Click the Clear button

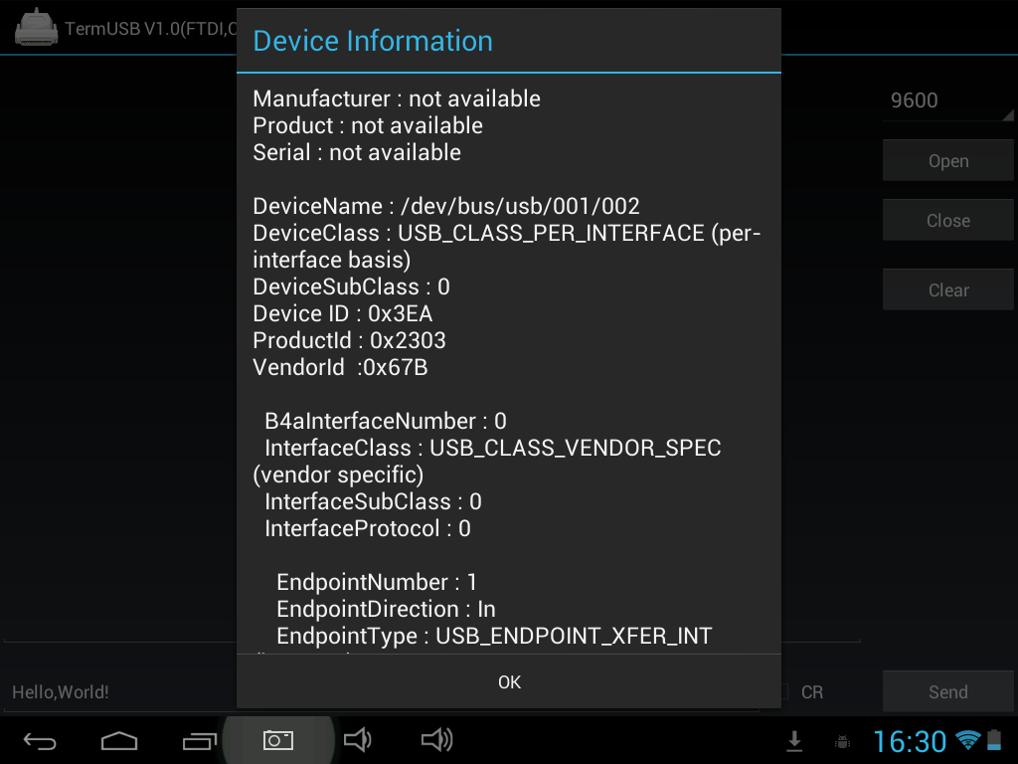(947, 289)
